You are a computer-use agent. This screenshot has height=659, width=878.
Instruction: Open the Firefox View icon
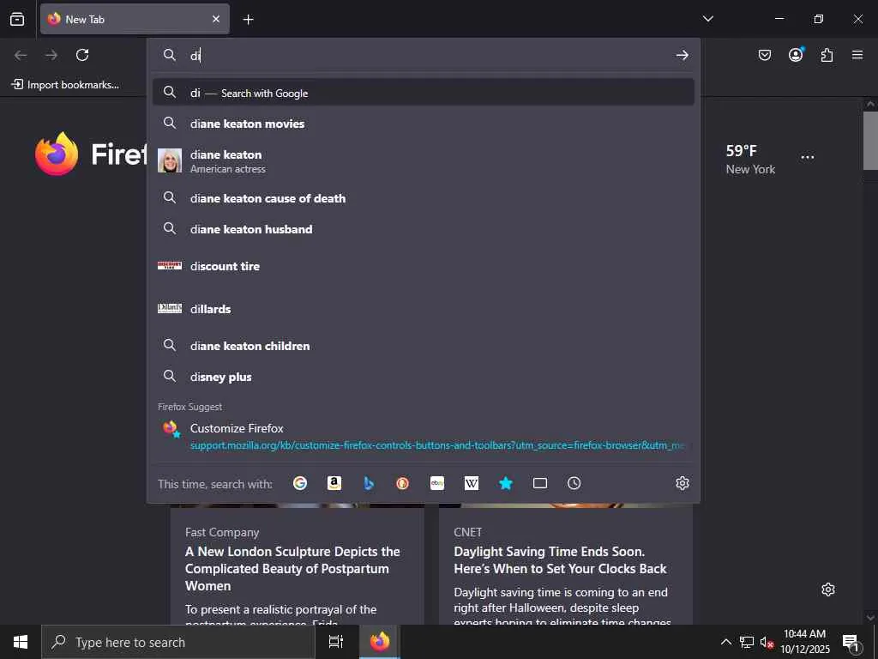click(17, 19)
